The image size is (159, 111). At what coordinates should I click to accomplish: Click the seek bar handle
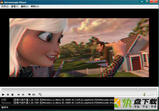click(x=138, y=89)
